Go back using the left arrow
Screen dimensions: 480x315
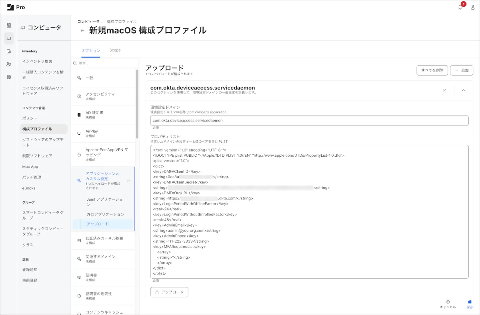[x=82, y=30]
